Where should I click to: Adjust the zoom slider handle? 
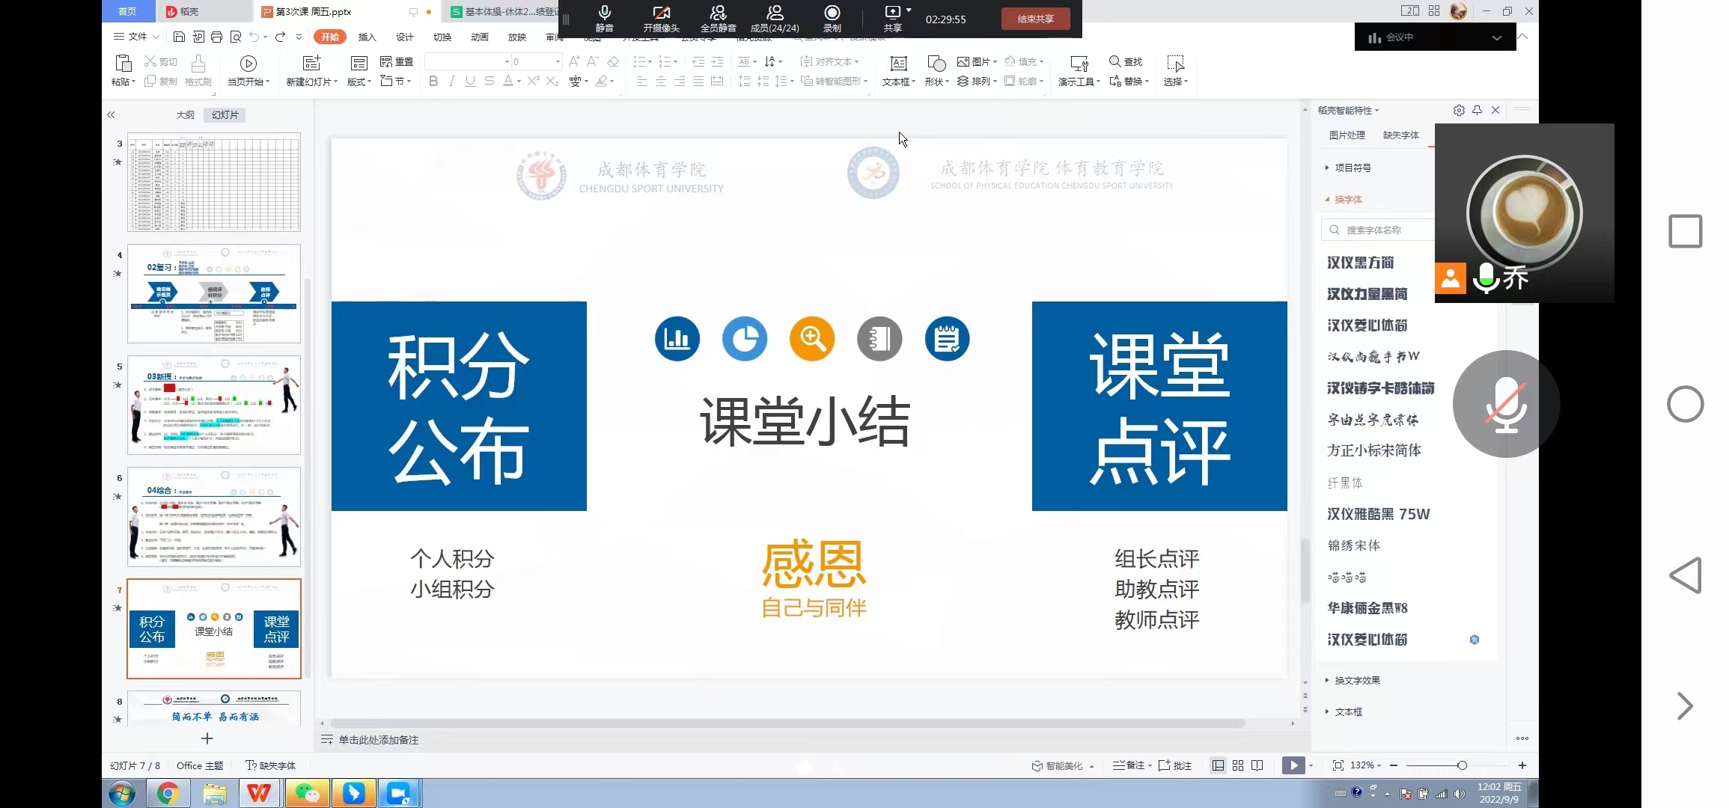tap(1462, 765)
